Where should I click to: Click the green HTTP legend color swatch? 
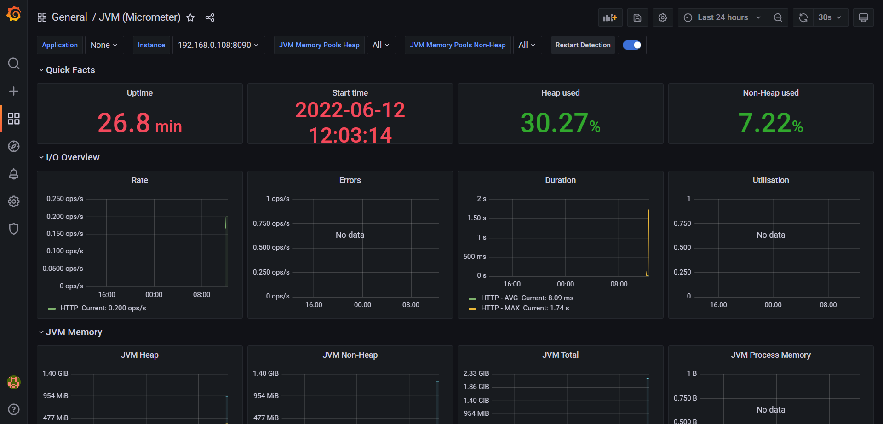(x=52, y=309)
